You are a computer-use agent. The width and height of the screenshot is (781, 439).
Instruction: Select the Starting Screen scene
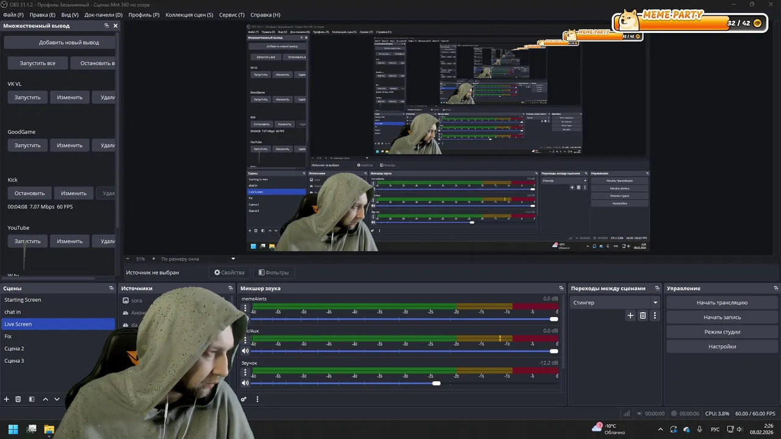pos(58,300)
